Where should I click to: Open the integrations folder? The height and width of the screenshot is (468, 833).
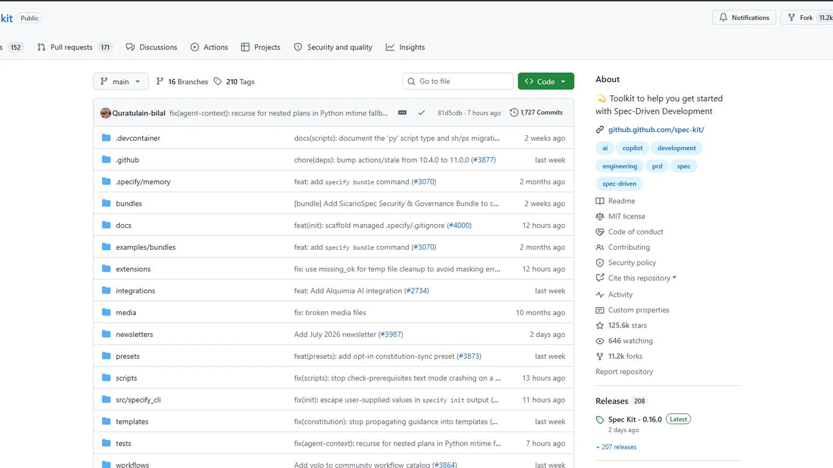tap(135, 291)
